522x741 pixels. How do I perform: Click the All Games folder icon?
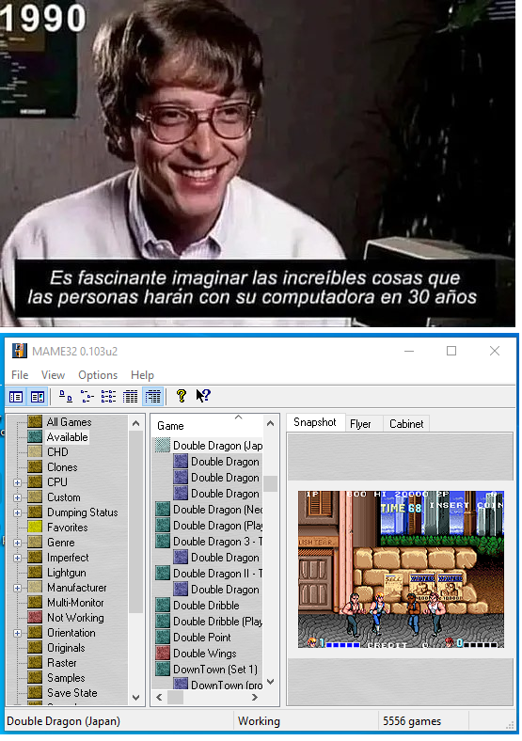tap(35, 421)
